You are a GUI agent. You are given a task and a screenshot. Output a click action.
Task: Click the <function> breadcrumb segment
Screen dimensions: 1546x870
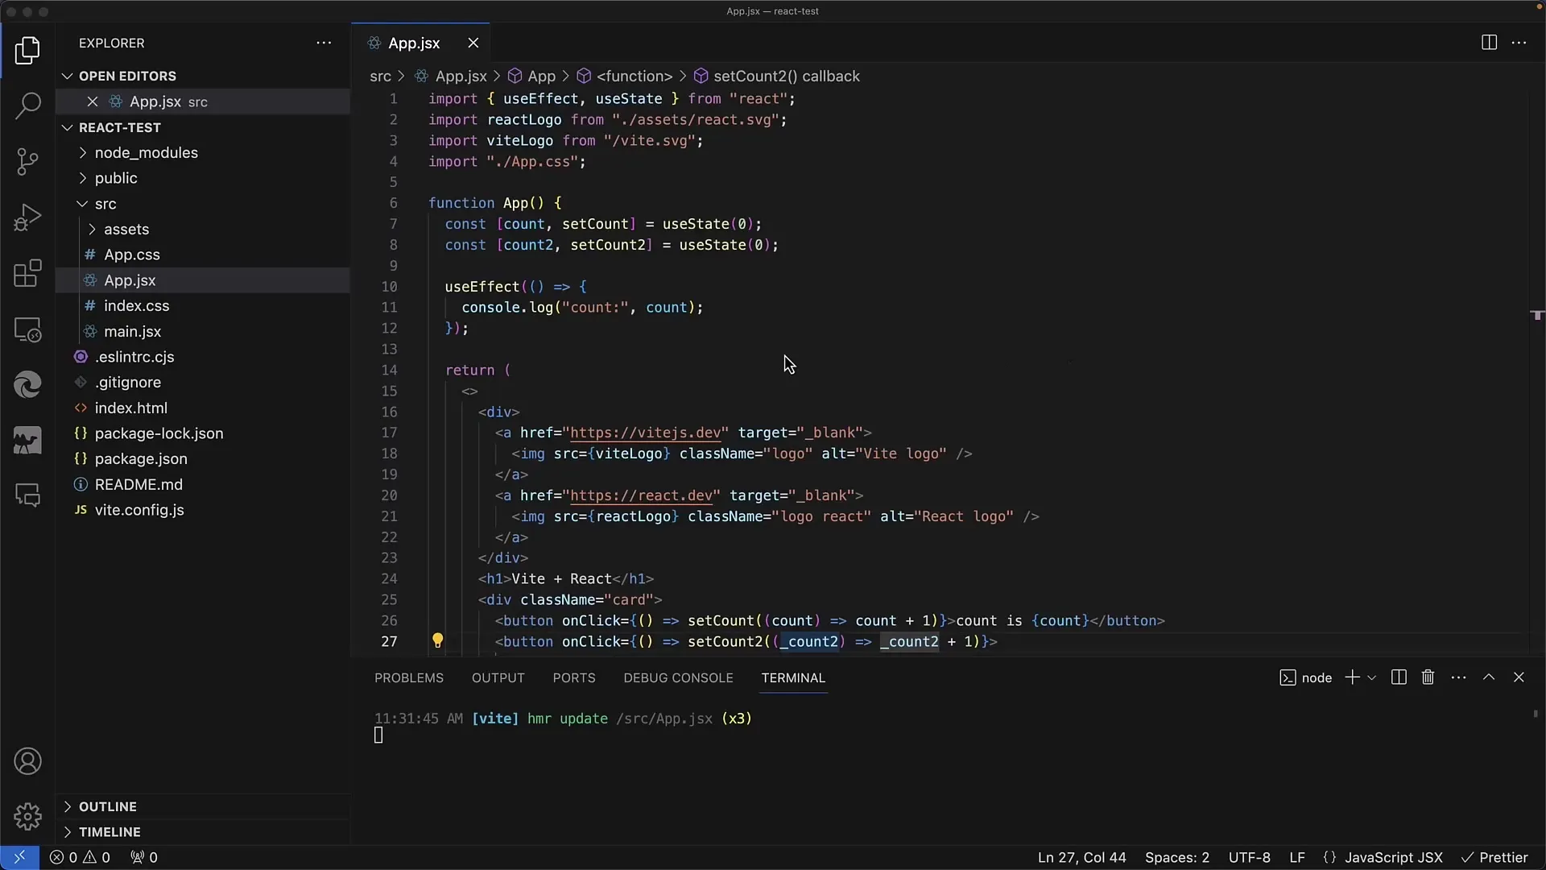pyautogui.click(x=625, y=76)
